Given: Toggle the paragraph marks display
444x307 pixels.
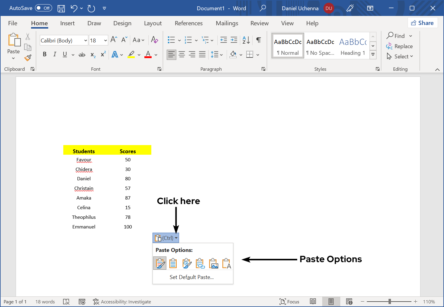Looking at the screenshot, I should click(x=258, y=40).
